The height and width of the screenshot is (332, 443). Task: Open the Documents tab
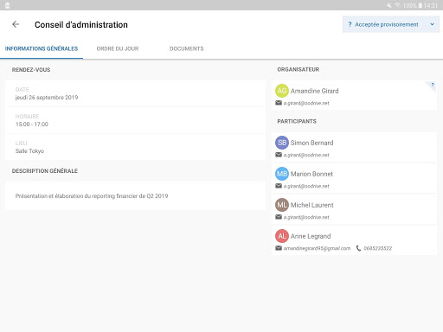187,48
